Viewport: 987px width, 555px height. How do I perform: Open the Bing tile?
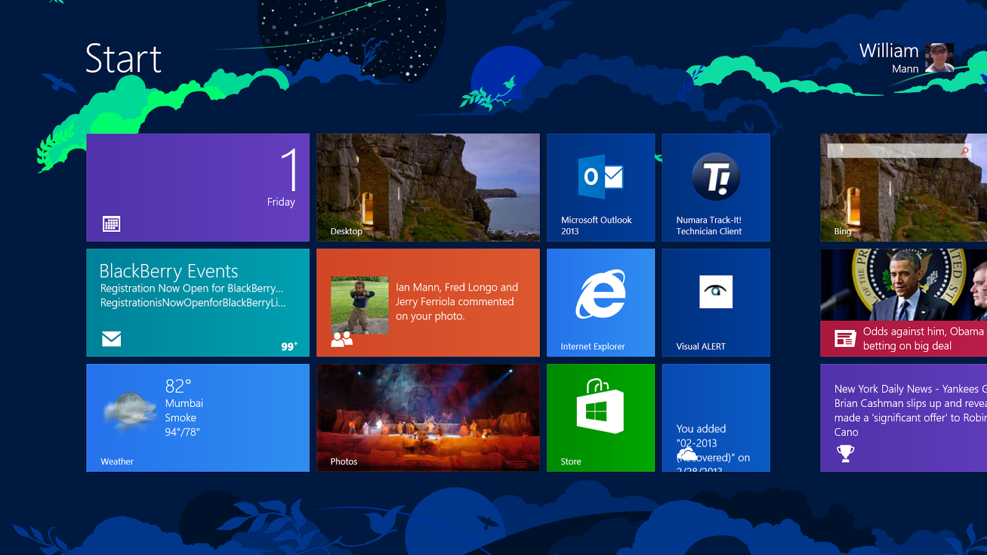[904, 187]
